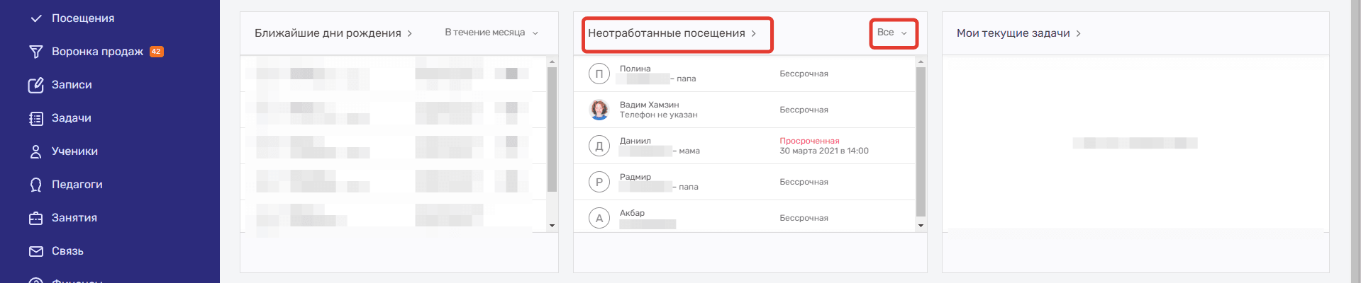Open the Занятия briefcase icon
The height and width of the screenshot is (283, 1361).
coord(35,218)
